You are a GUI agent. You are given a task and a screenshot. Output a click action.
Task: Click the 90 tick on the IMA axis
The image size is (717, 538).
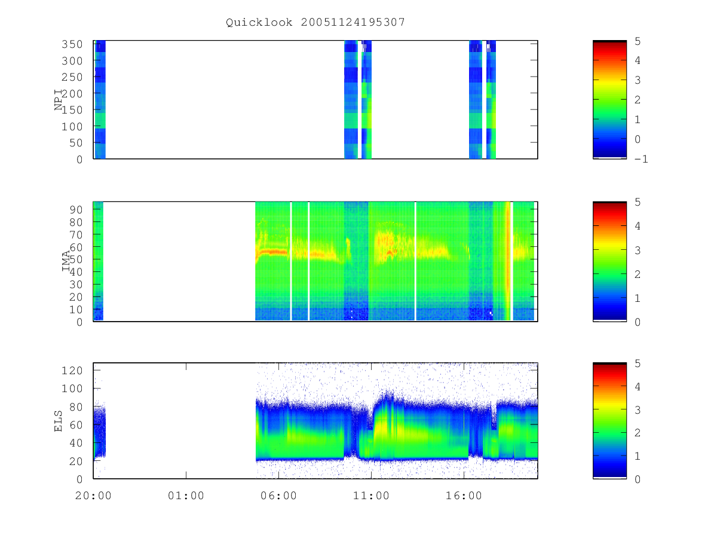(x=76, y=209)
